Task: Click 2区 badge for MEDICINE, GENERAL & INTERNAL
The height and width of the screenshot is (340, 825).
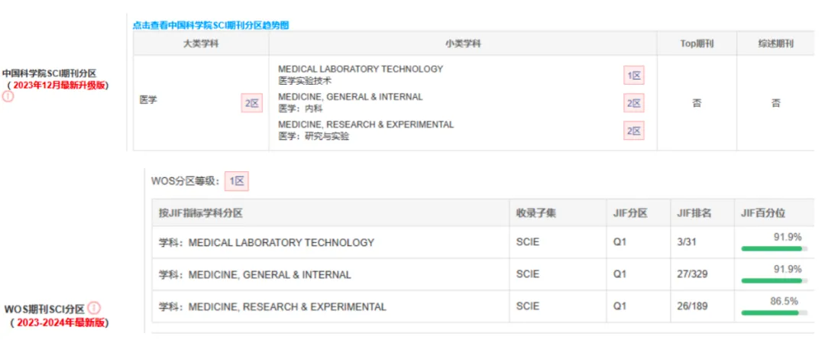Action: click(634, 103)
